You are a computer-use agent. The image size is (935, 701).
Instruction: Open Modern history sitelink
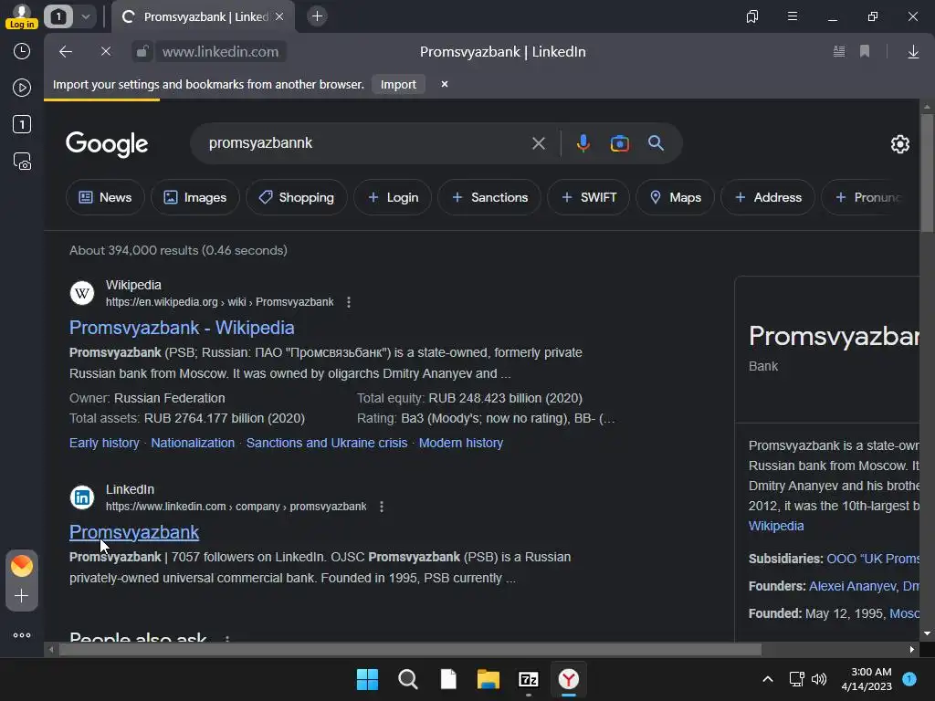pos(461,443)
